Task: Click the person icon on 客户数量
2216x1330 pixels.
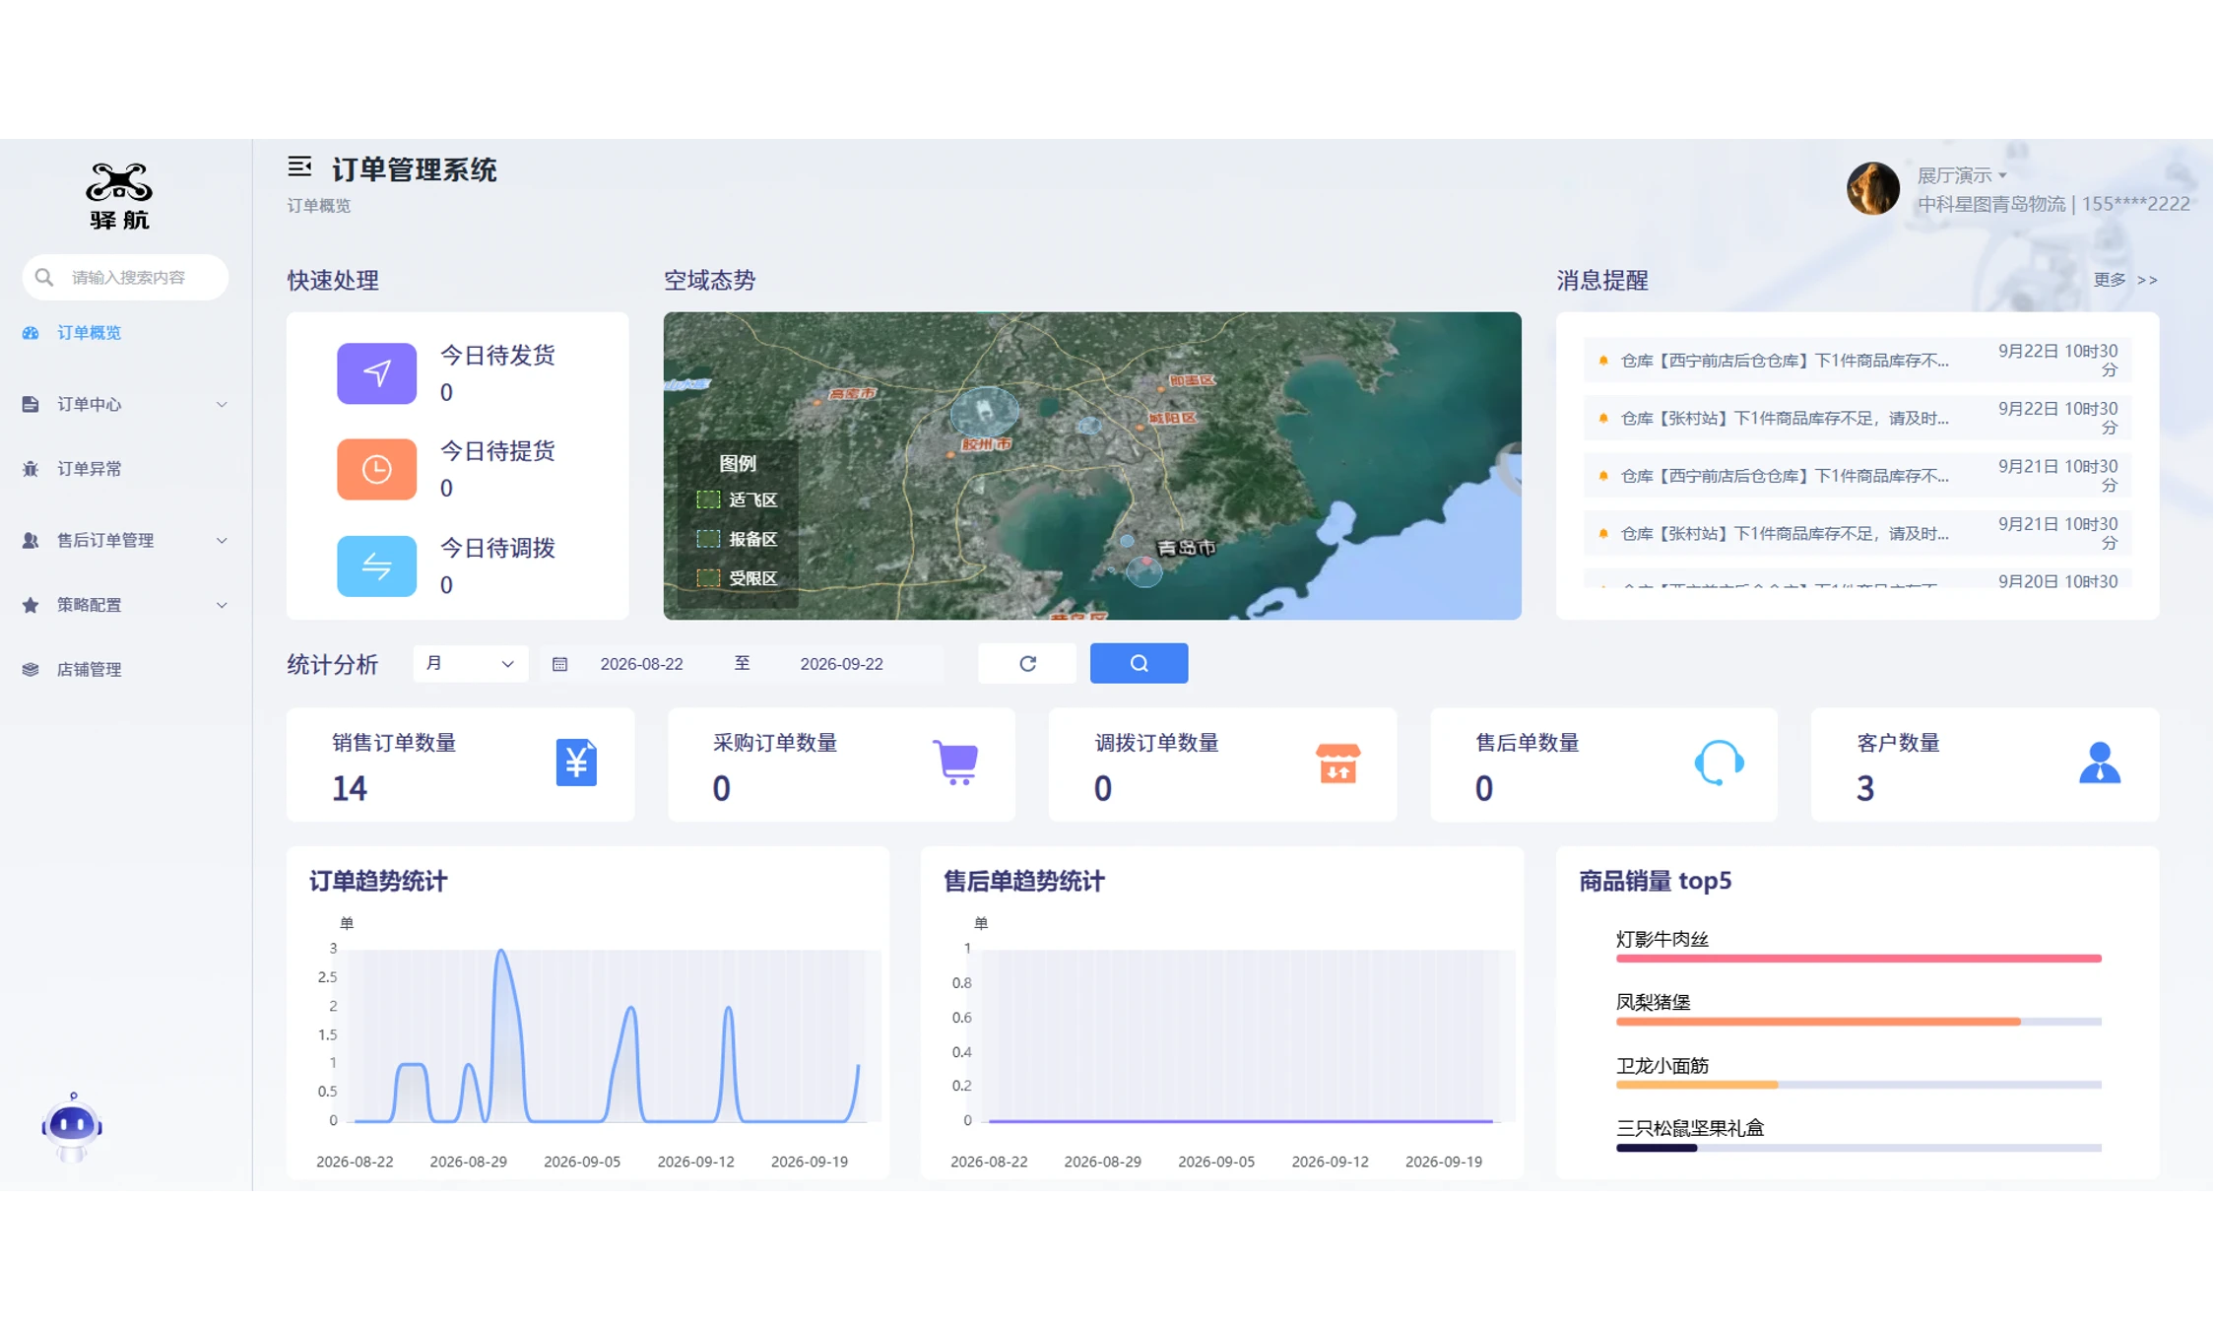Action: (2102, 764)
